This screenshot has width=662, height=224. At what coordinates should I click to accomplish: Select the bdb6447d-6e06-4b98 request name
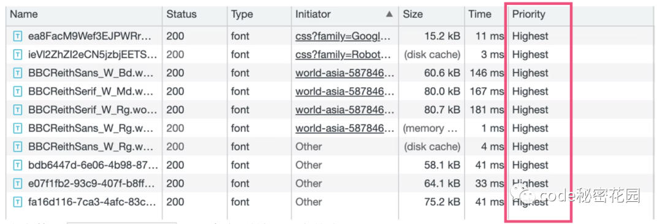pos(93,165)
